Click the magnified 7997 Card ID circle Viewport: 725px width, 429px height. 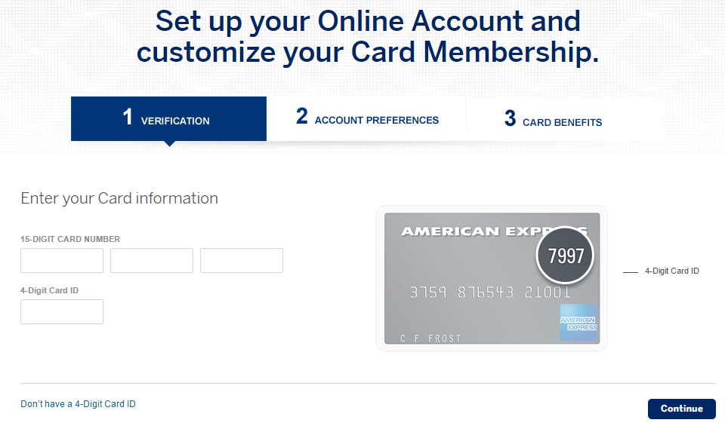(566, 256)
